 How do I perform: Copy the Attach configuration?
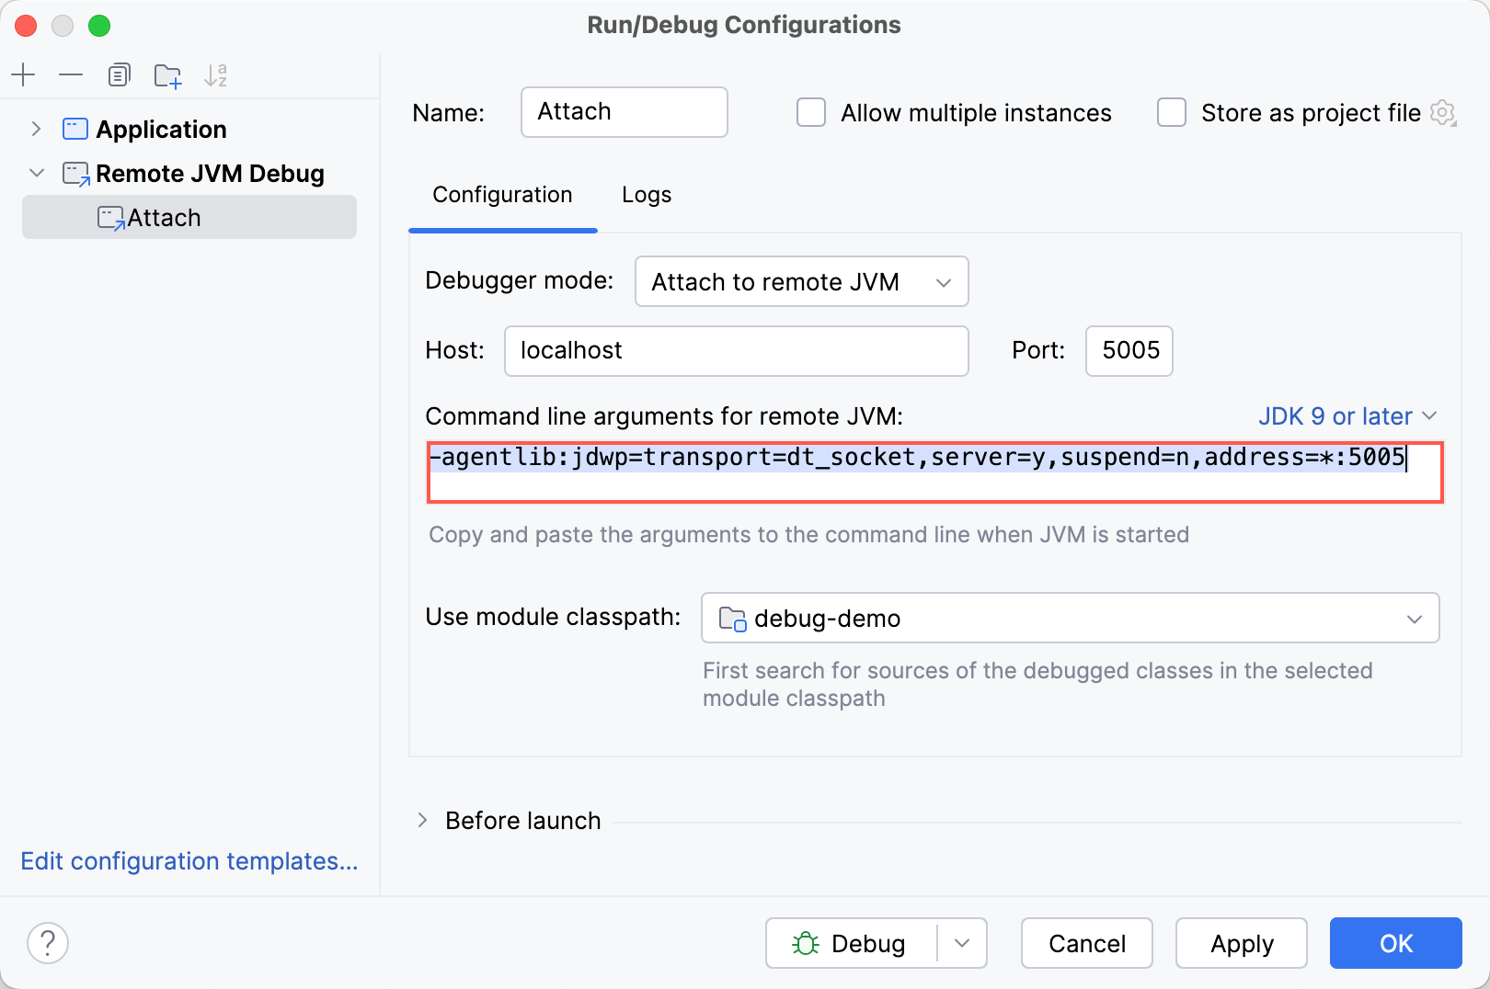pos(119,74)
